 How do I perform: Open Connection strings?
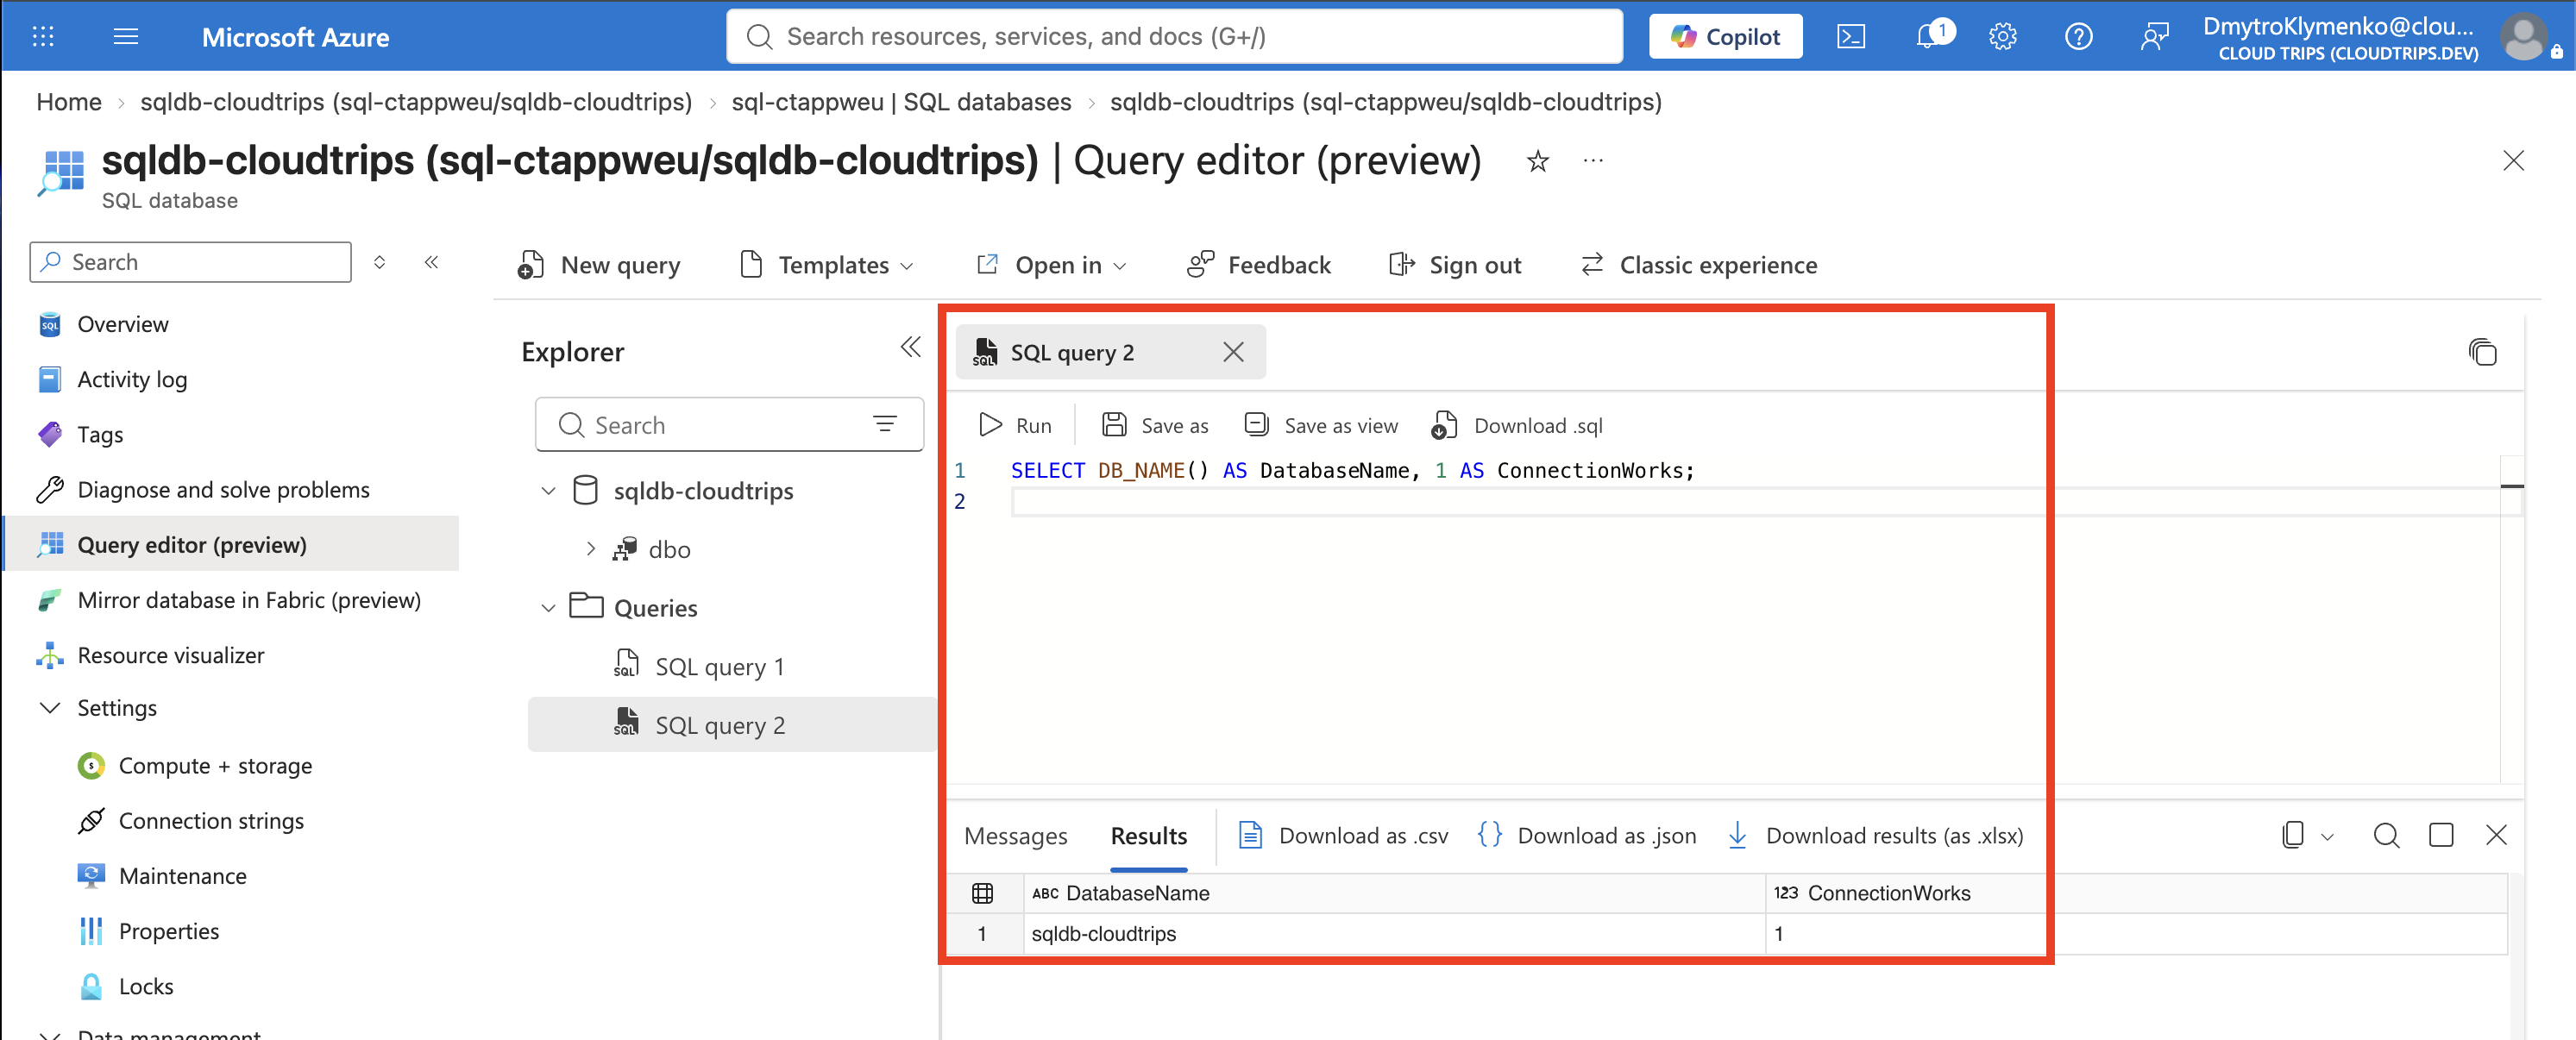click(211, 821)
